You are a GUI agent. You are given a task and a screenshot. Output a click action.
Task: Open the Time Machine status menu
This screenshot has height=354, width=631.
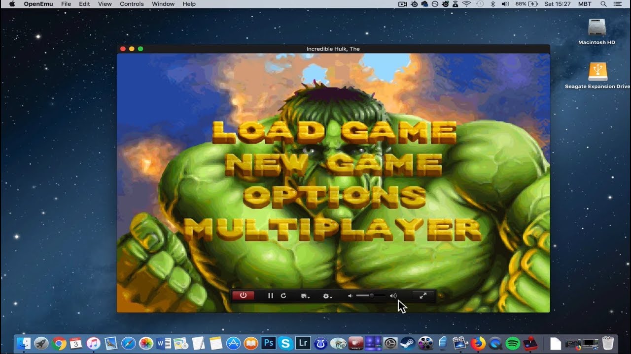(x=479, y=4)
